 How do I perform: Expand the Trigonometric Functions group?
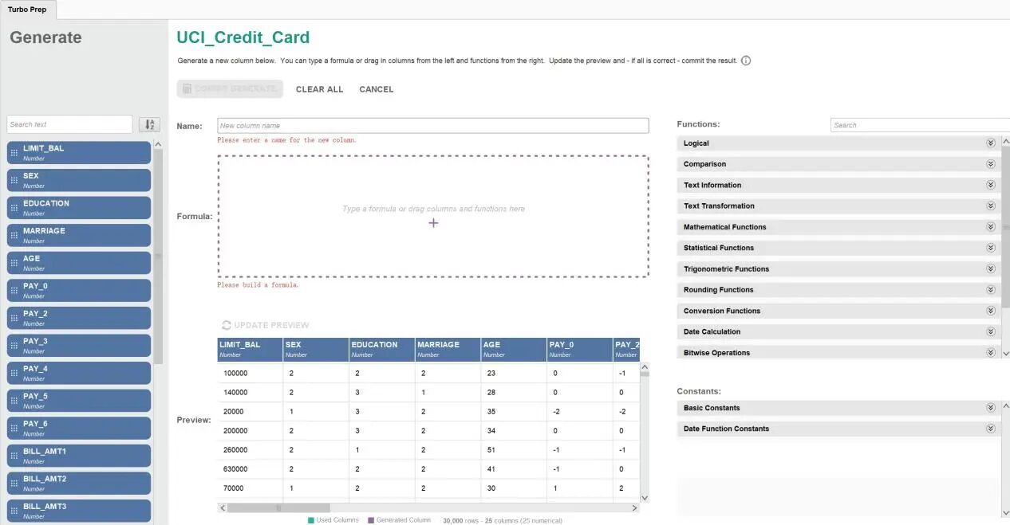[991, 268]
